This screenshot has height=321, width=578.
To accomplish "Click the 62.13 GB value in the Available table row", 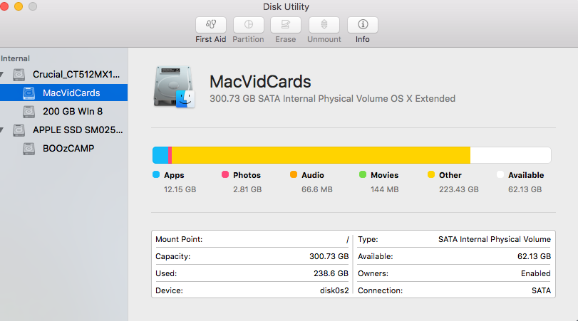I will point(534,256).
